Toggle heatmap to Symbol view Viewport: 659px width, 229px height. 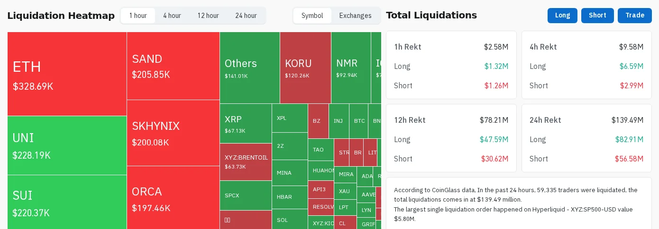(x=312, y=16)
